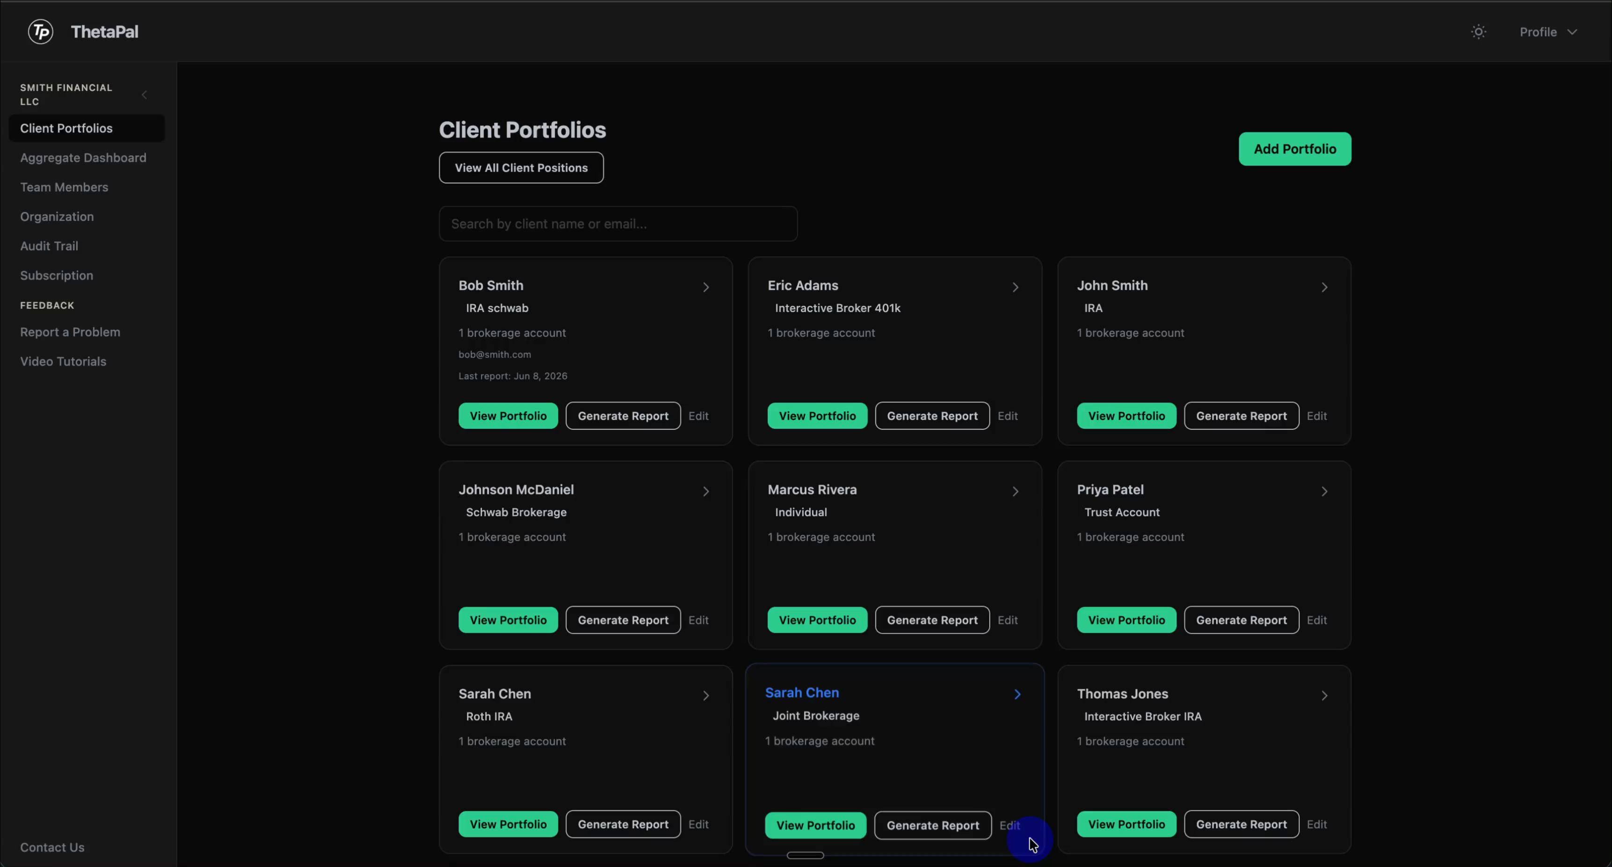Edit Sarah Chen's Roth IRA portfolio
The height and width of the screenshot is (867, 1612).
pyautogui.click(x=698, y=824)
